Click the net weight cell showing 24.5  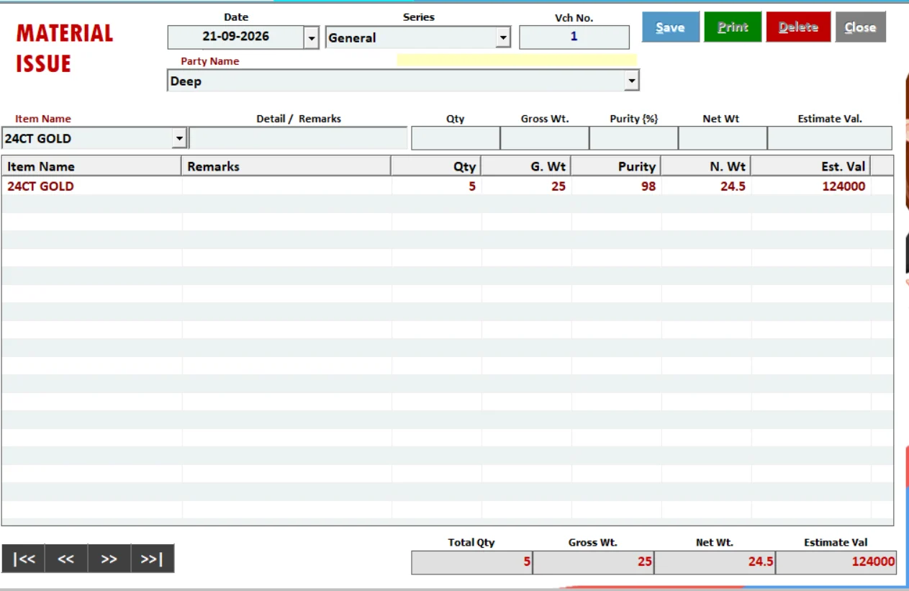pyautogui.click(x=707, y=186)
